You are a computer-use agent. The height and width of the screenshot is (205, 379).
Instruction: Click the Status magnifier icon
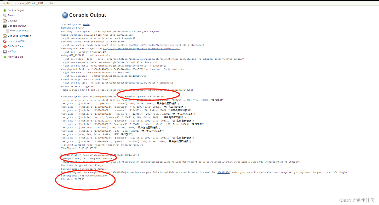(5, 15)
